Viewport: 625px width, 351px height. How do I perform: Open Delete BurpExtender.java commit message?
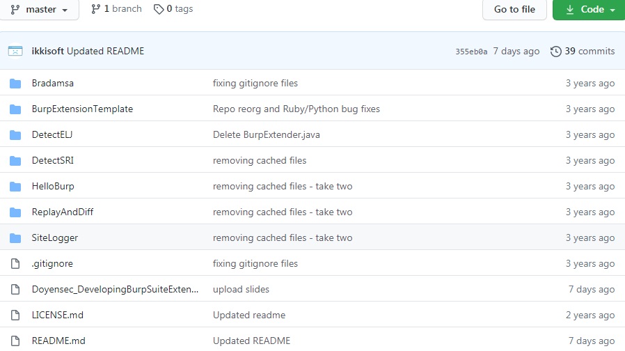click(x=267, y=134)
